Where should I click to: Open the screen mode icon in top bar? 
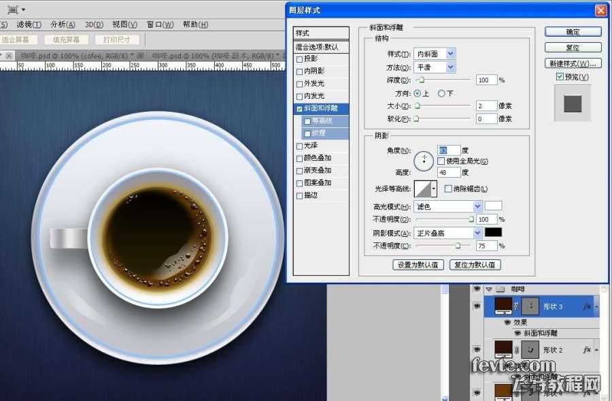16,10
